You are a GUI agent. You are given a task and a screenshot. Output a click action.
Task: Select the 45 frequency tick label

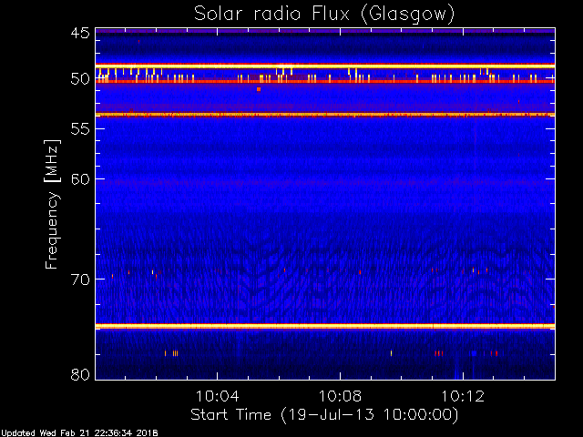click(x=80, y=34)
